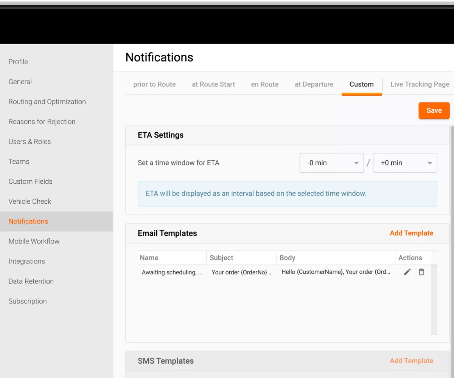Switch to the at Route Start tab
Viewport: 454px width, 378px height.
pyautogui.click(x=213, y=84)
